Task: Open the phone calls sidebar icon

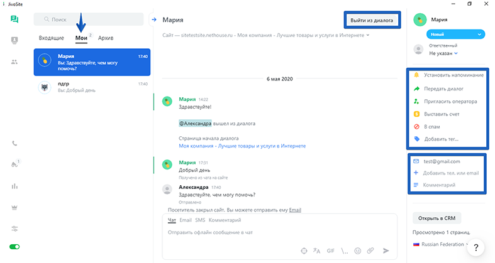Action: click(14, 143)
